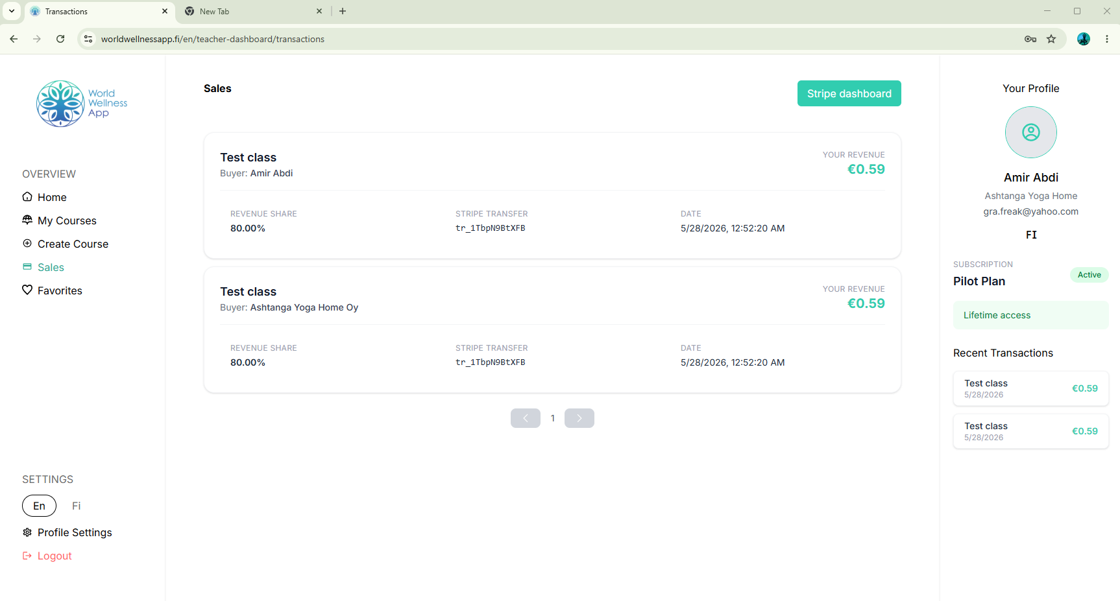Viewport: 1120px width, 601px height.
Task: Select page number 1 in pagination
Action: (553, 418)
